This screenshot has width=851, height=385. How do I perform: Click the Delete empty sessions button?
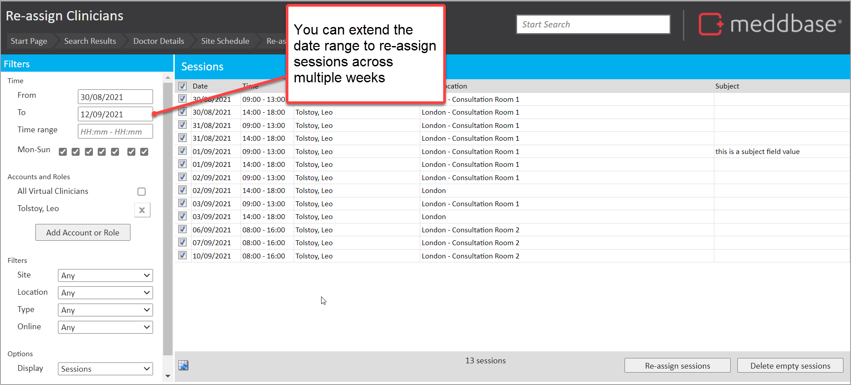(x=790, y=366)
